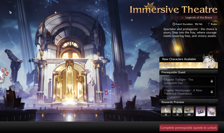The height and width of the screenshot is (133, 224).
Task: Select reward item with quantity 65
Action: tap(166, 111)
